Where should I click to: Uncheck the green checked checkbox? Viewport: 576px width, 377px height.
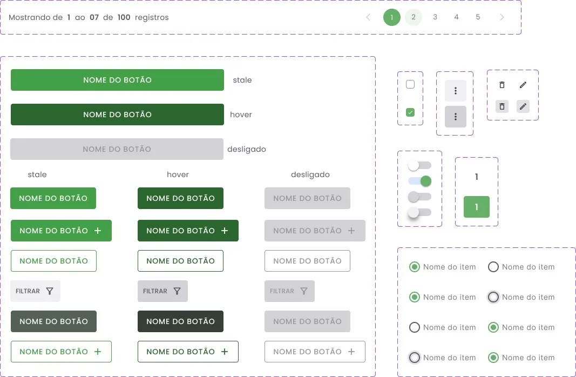pos(410,112)
